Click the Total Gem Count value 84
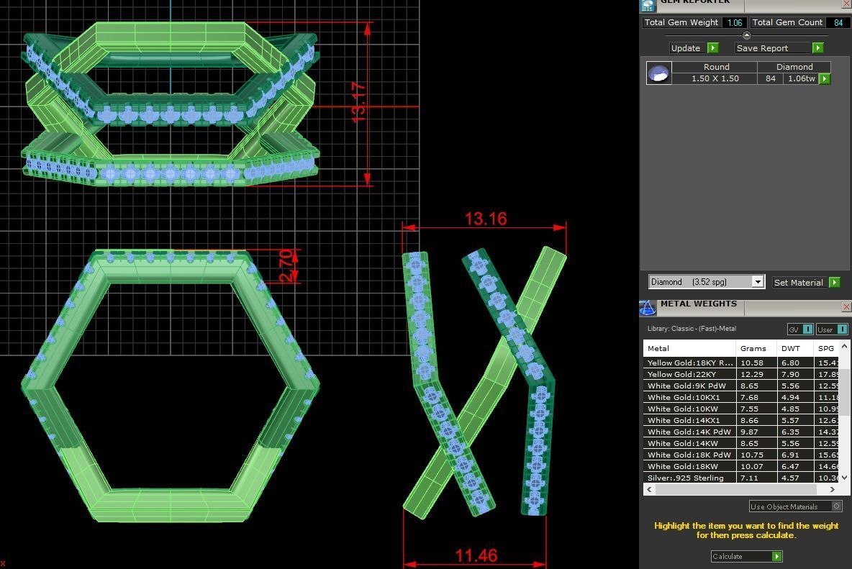This screenshot has height=569, width=852. click(838, 22)
